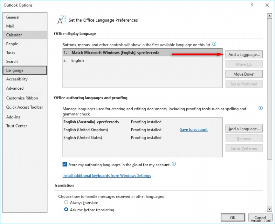
Task: Select Match Microsoft Windows [English] display language
Action: pos(142,53)
